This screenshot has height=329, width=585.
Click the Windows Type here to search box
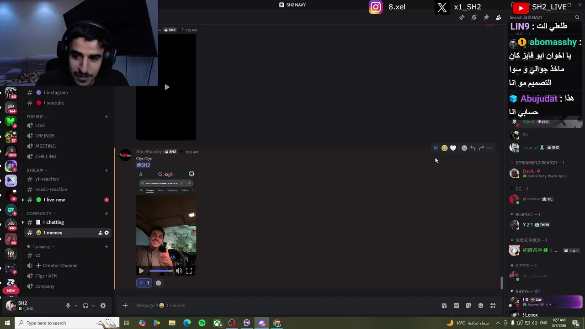coord(66,323)
